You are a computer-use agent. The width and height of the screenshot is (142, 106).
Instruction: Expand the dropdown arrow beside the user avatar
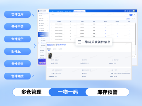(x=136, y=11)
